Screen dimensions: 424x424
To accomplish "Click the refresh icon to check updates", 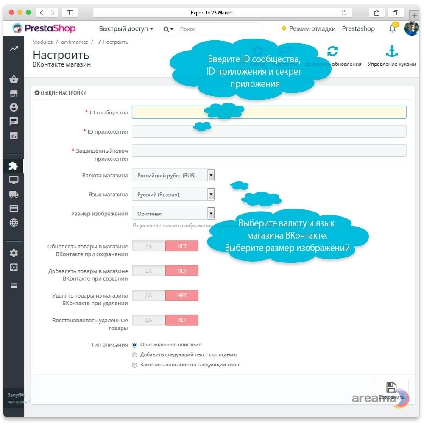I will [x=332, y=51].
